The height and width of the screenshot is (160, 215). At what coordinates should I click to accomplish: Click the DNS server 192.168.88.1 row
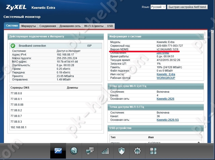tap(56, 127)
